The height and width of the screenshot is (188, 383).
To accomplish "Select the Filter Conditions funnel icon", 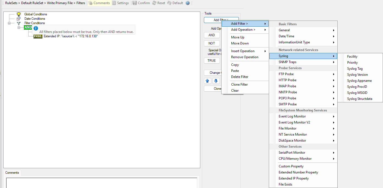I will tap(18, 23).
